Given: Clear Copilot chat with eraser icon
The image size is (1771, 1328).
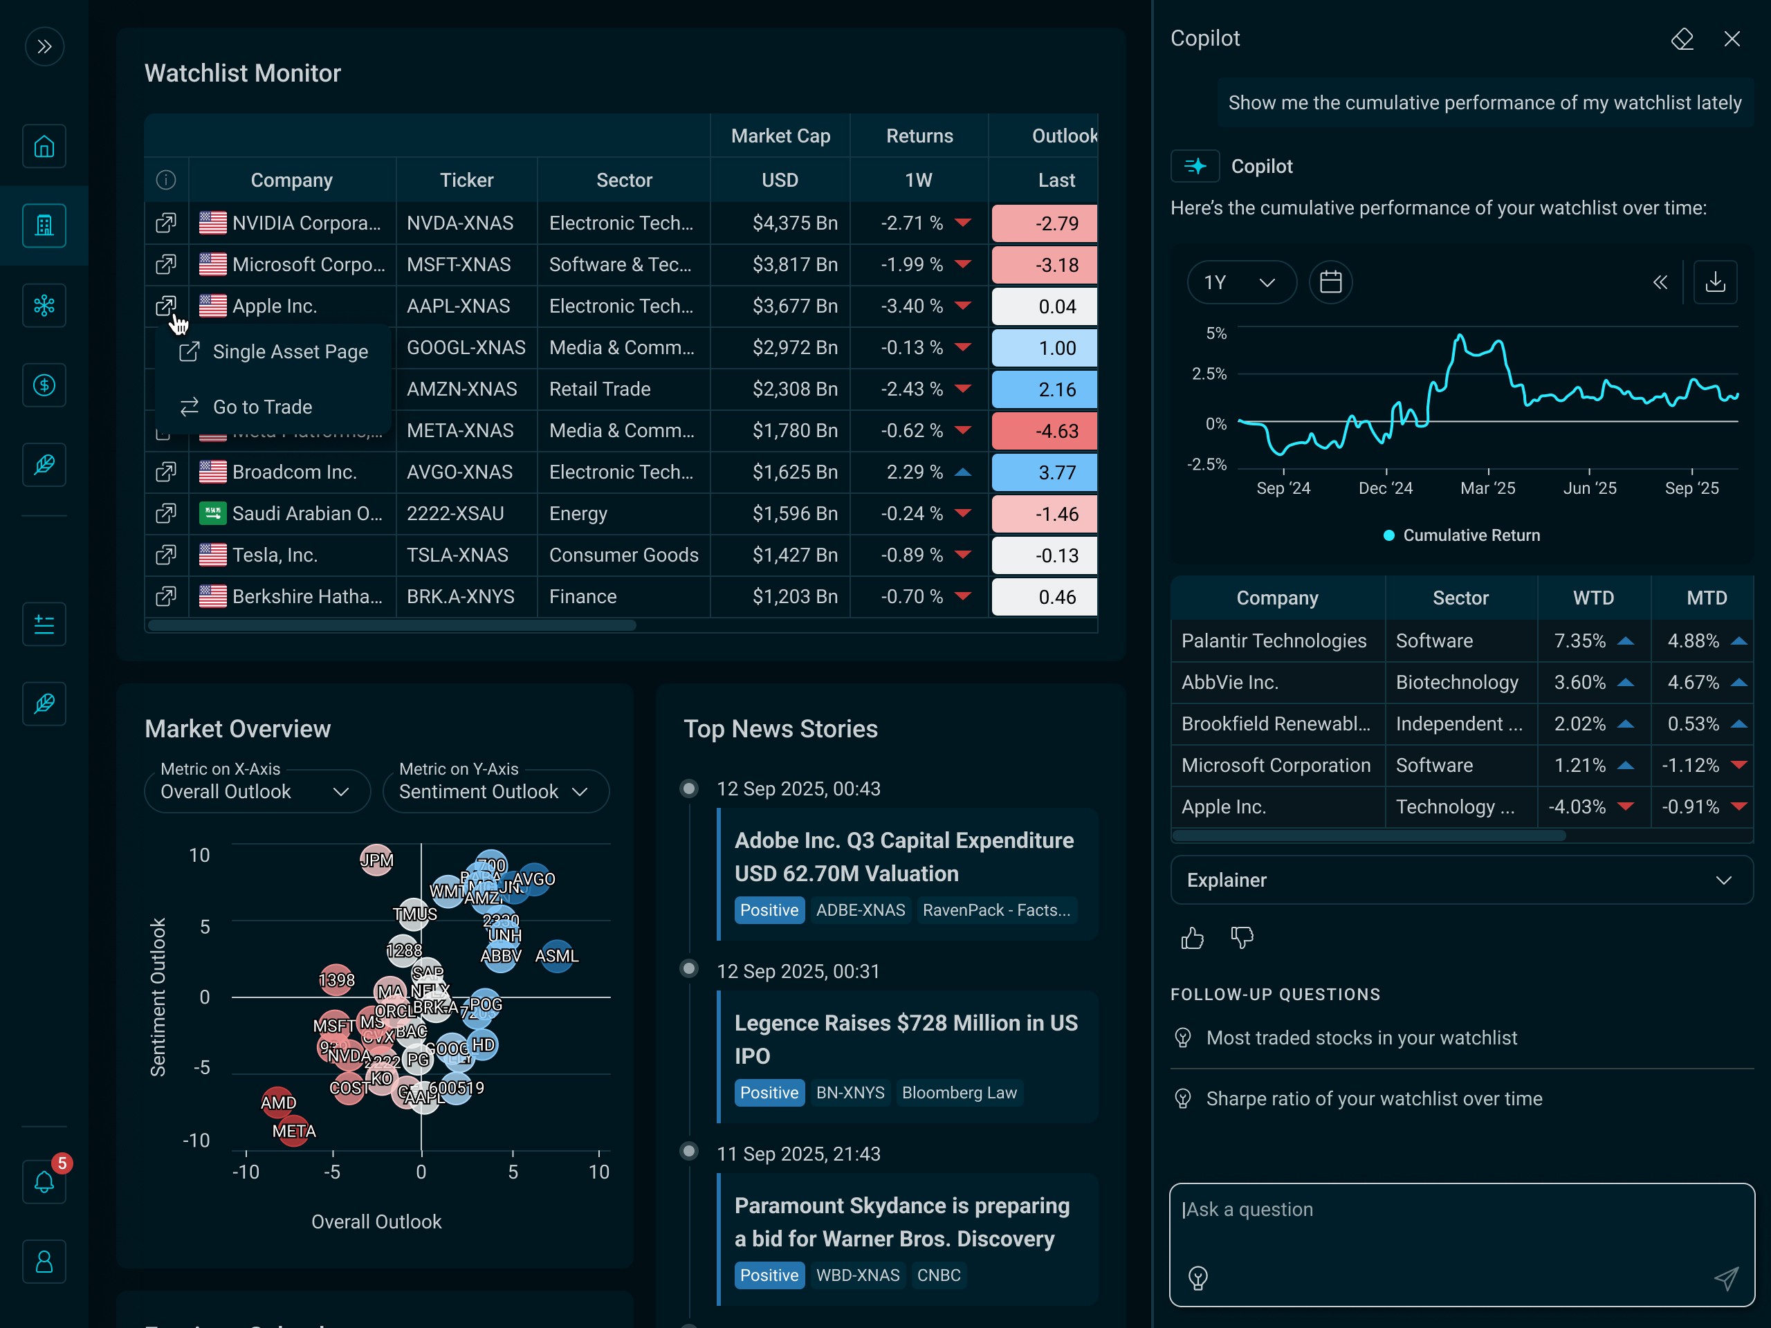Looking at the screenshot, I should coord(1681,39).
